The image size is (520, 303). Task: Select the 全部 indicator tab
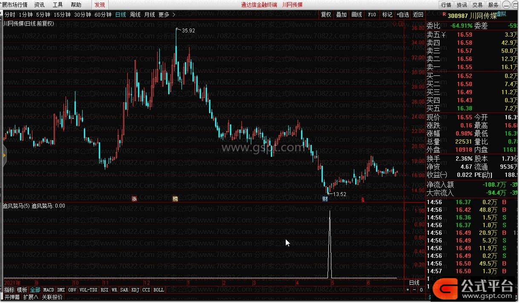pyautogui.click(x=35, y=290)
